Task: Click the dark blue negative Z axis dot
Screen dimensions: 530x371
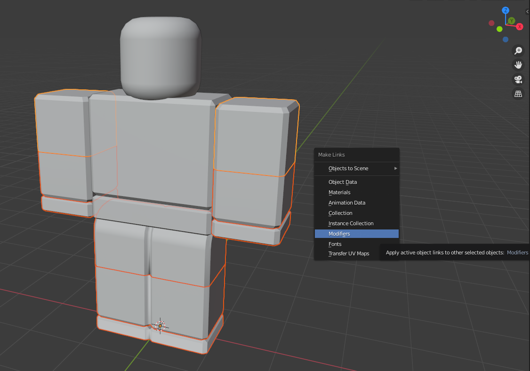Action: click(x=506, y=39)
